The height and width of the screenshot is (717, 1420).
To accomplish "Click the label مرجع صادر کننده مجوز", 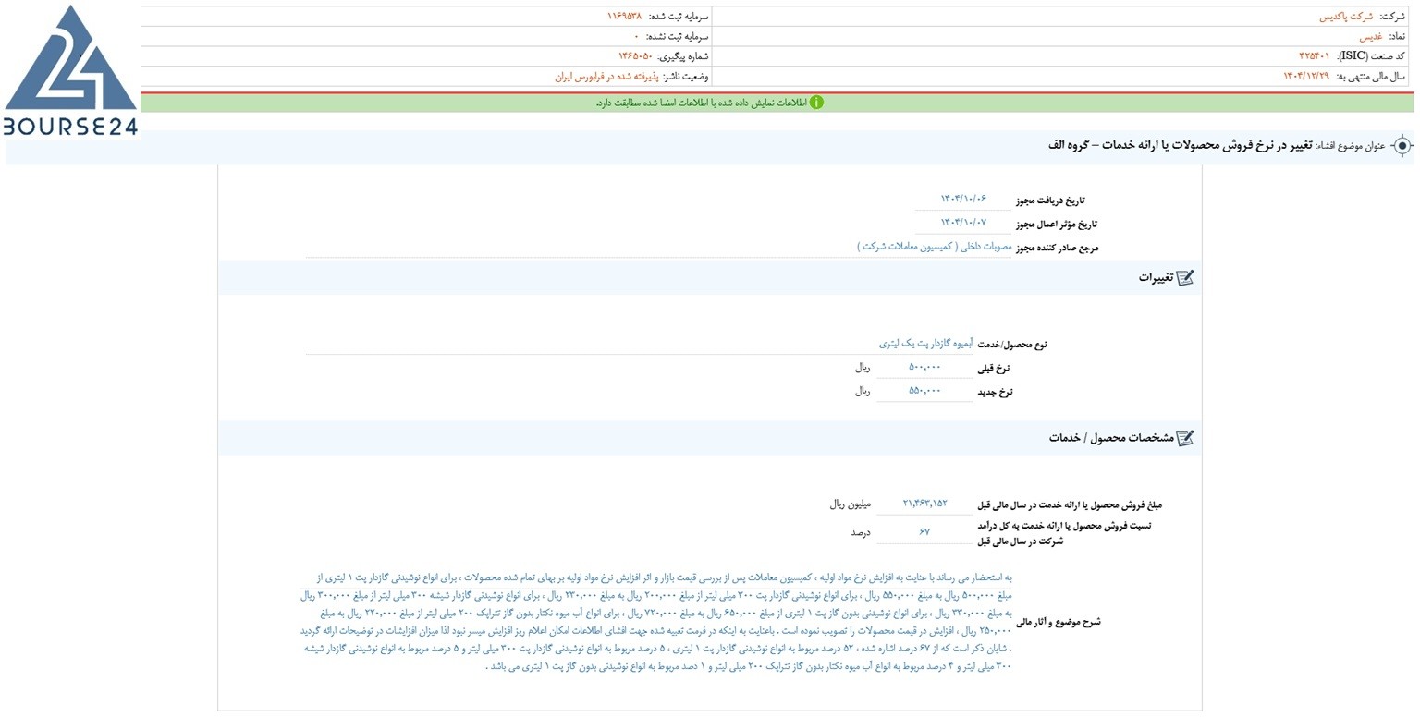I will coord(1058,248).
